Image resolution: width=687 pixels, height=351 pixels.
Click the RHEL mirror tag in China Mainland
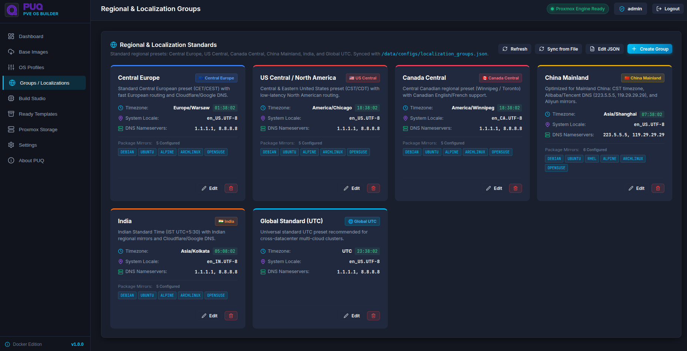(592, 159)
